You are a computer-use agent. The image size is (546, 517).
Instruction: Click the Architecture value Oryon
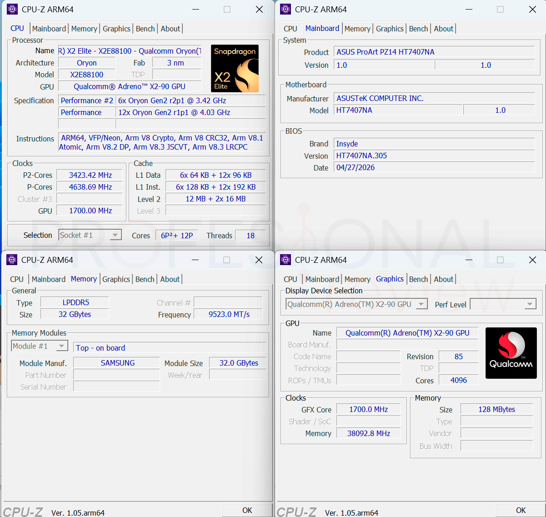[x=86, y=63]
